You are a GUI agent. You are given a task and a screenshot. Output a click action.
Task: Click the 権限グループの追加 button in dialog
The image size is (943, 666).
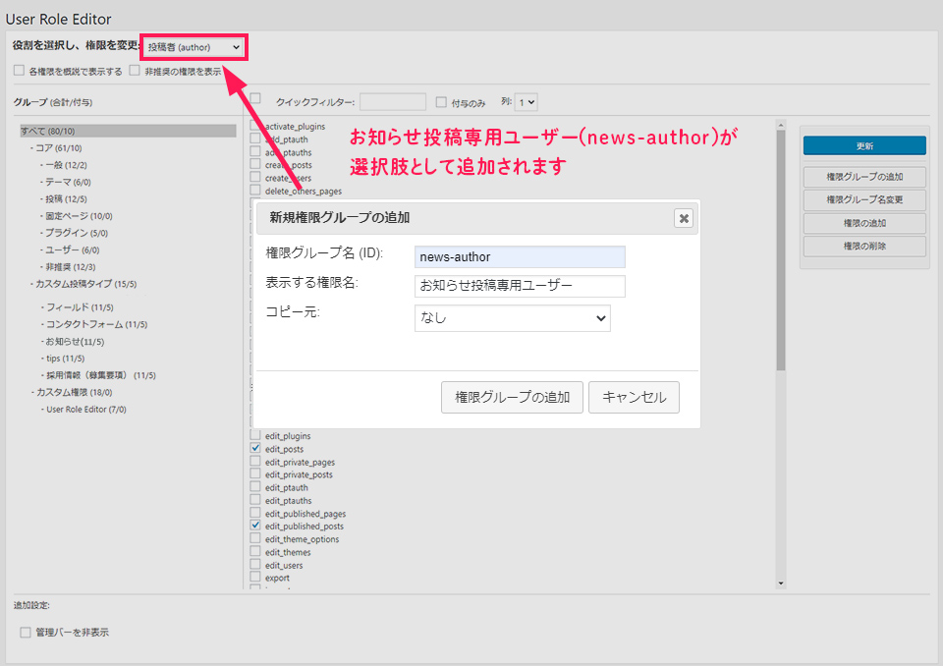point(512,398)
